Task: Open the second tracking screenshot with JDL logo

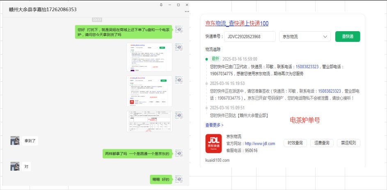Action: [x=149, y=91]
